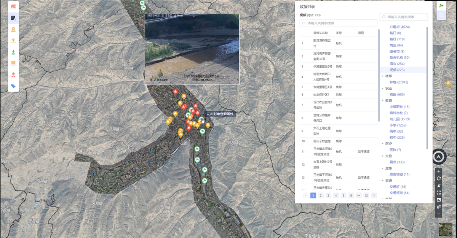Click the green figure marker icon in left toolbar
This screenshot has width=457, height=238.
pyautogui.click(x=13, y=52)
